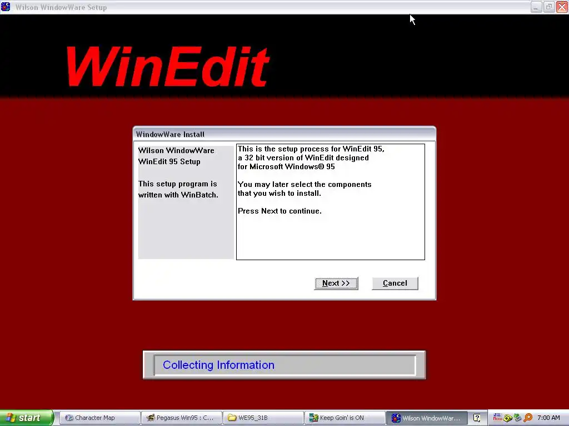This screenshot has height=426, width=569.
Task: Click the help question mark taskbar icon
Action: pos(477,418)
